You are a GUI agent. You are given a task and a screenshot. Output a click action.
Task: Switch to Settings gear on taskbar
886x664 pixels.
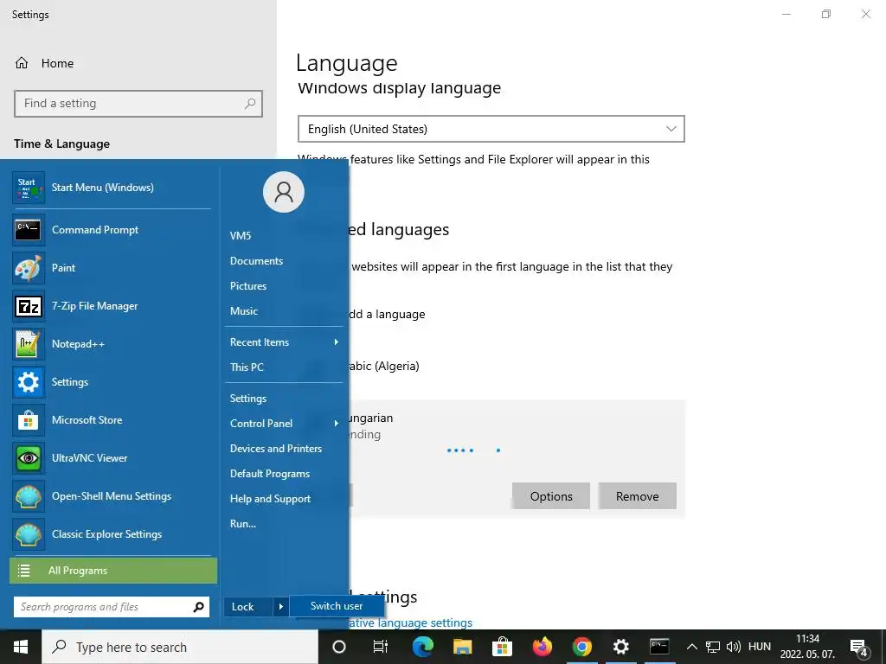pos(621,647)
